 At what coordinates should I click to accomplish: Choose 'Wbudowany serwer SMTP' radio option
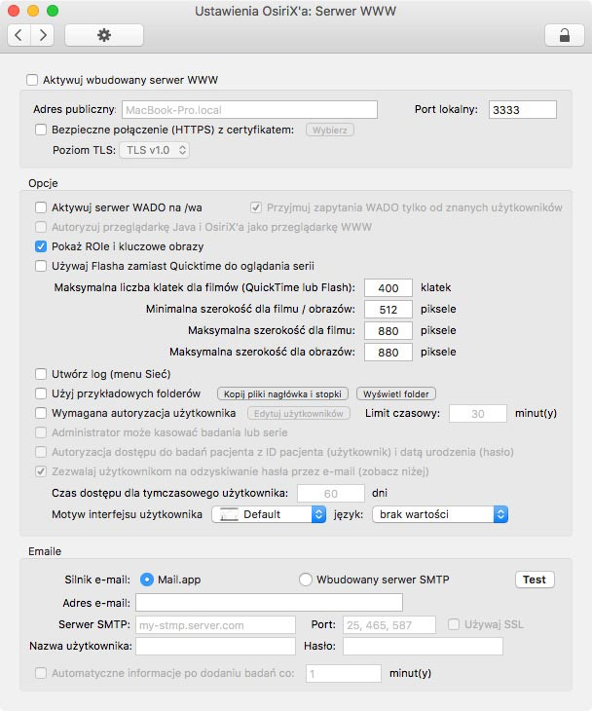point(306,580)
